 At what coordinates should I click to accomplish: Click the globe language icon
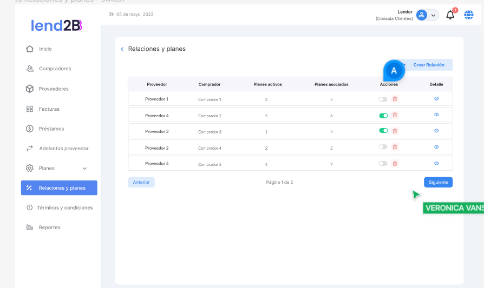(x=468, y=15)
